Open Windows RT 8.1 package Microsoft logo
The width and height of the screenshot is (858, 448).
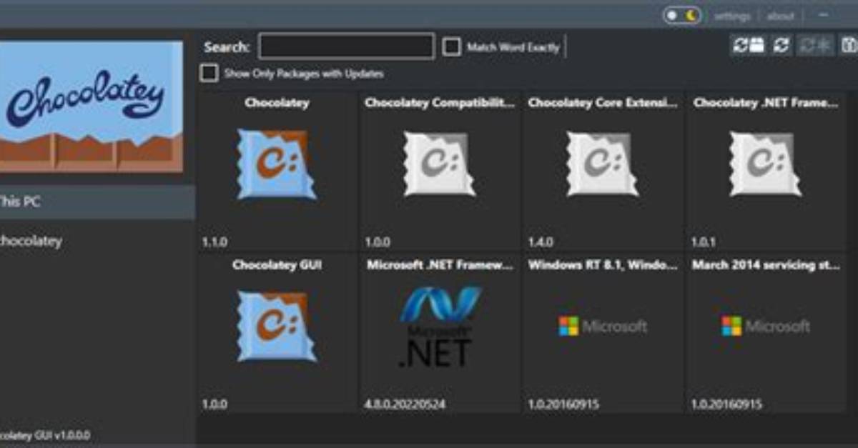click(x=603, y=327)
